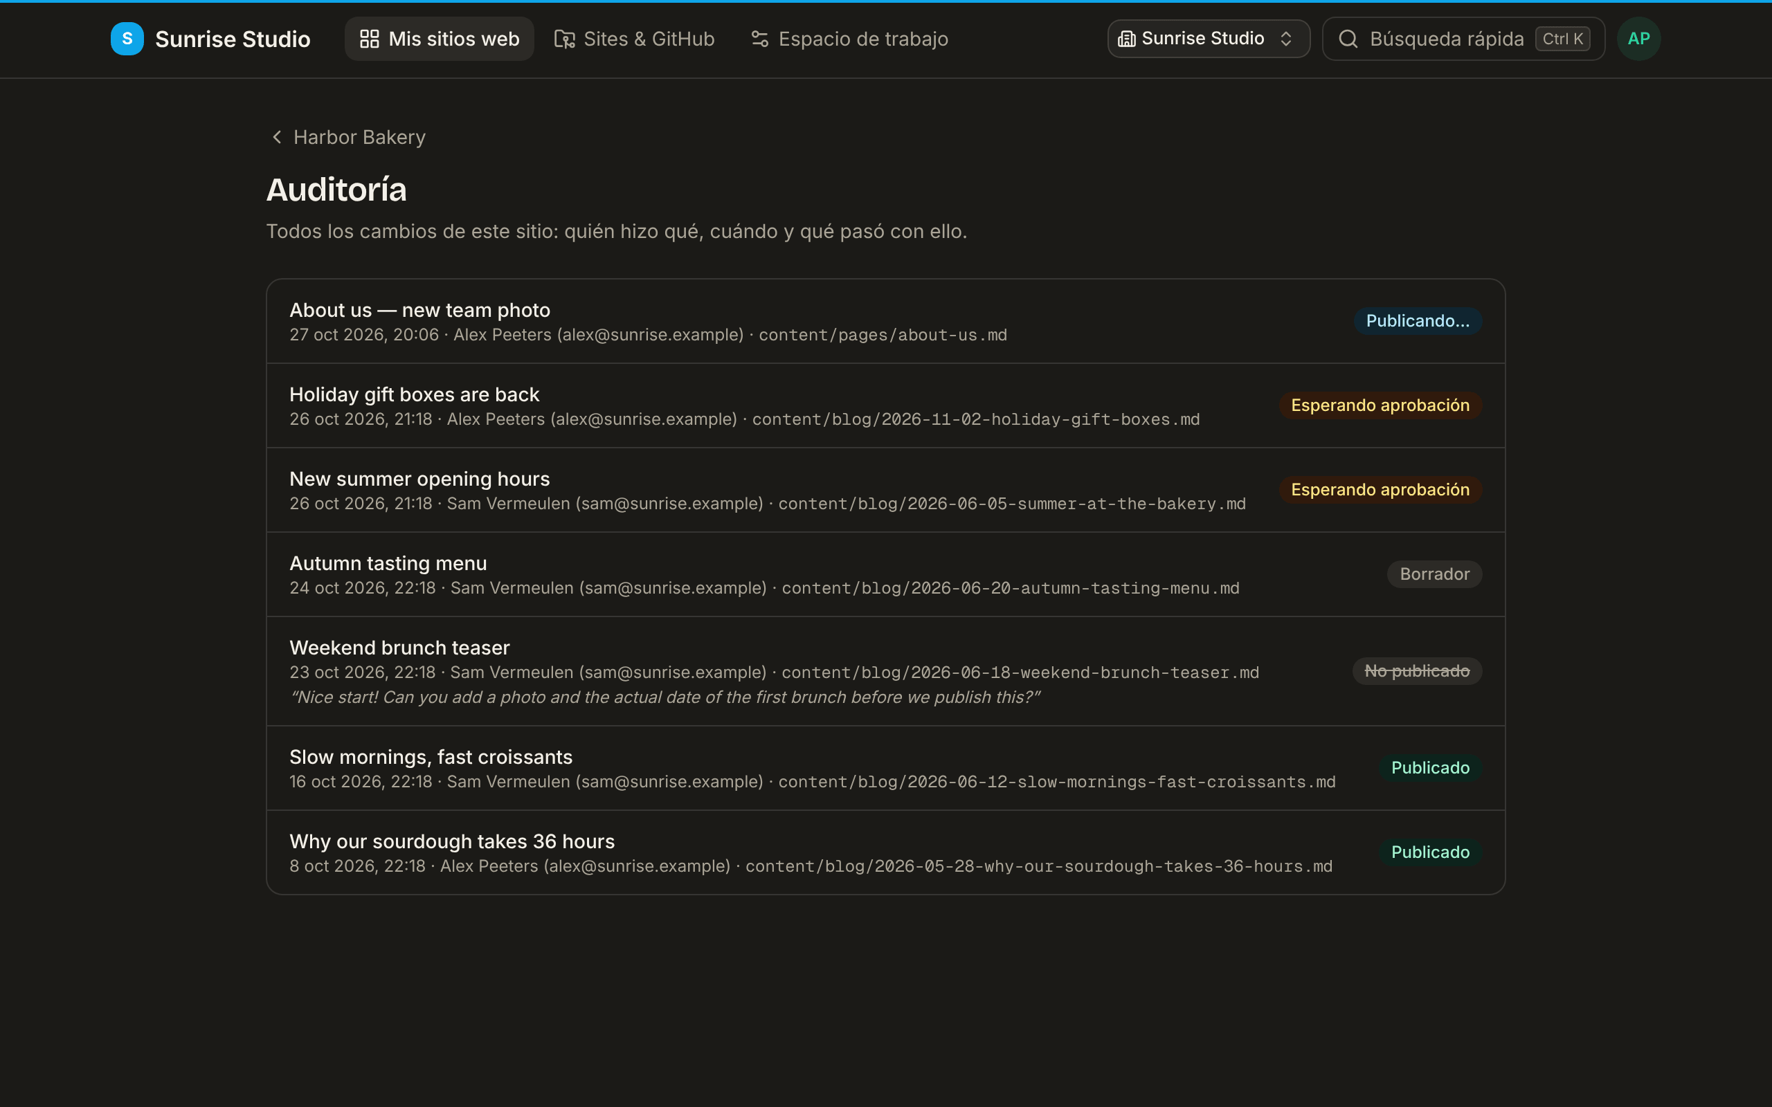Open Slow mornings, fast croissants entry
Viewport: 1772px width, 1107px height.
(x=885, y=768)
